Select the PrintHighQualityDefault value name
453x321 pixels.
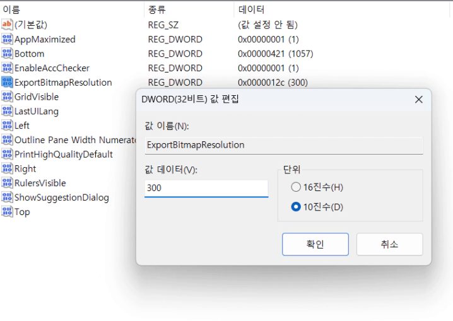coord(64,155)
